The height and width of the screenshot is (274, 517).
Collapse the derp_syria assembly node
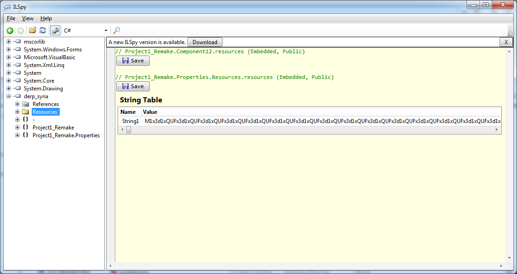pyautogui.click(x=9, y=96)
